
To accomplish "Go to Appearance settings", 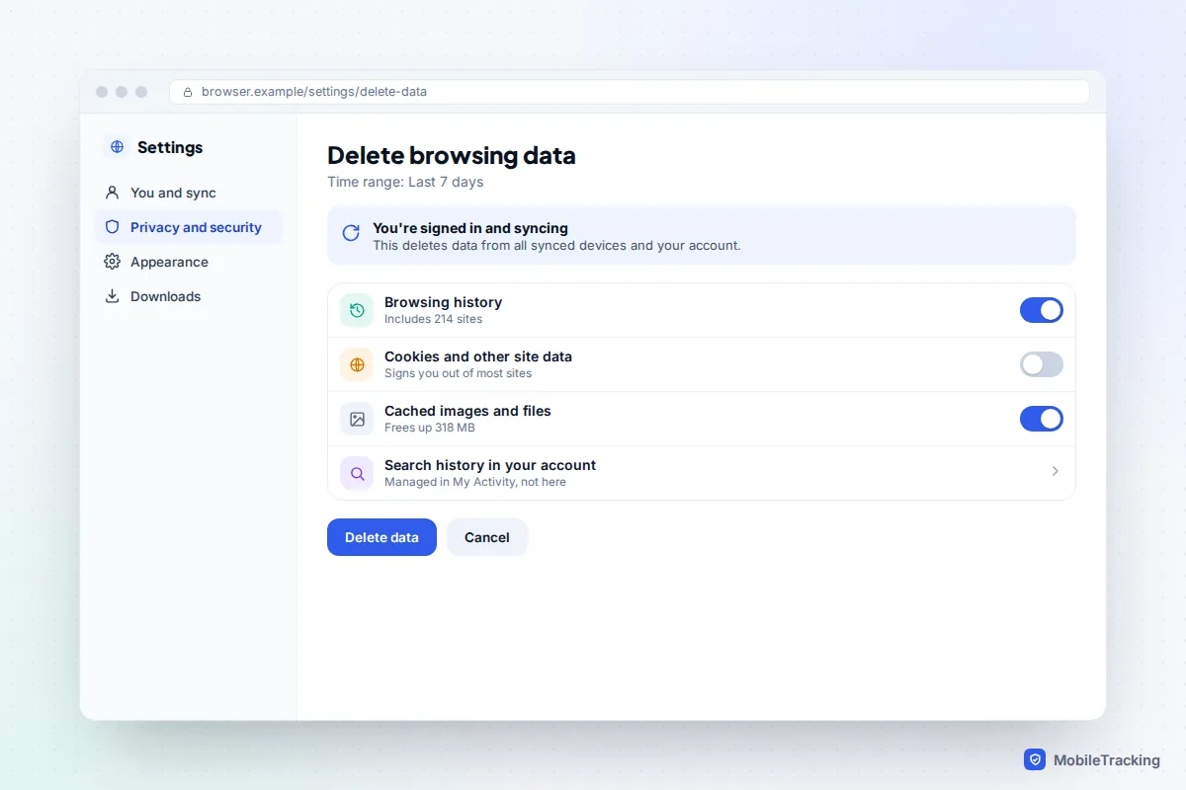I will click(189, 262).
